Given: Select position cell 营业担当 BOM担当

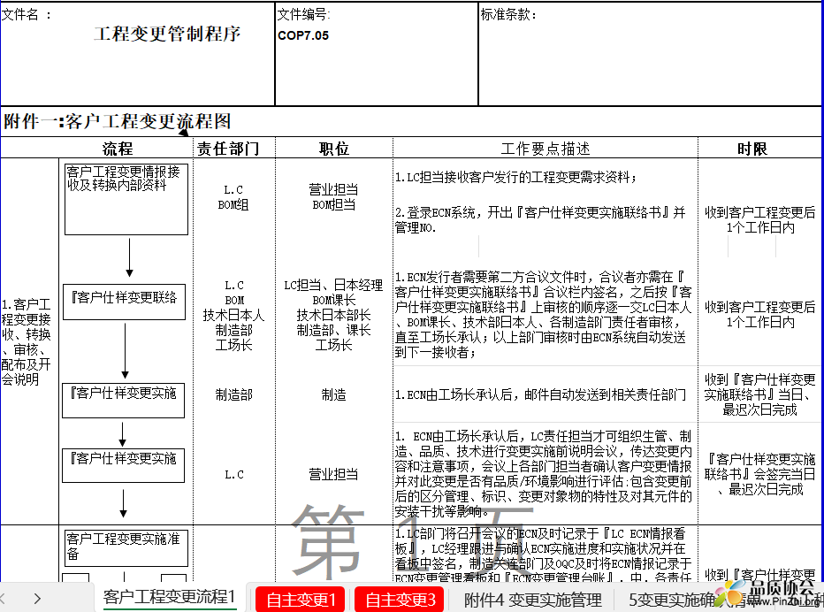Looking at the screenshot, I should 333,197.
